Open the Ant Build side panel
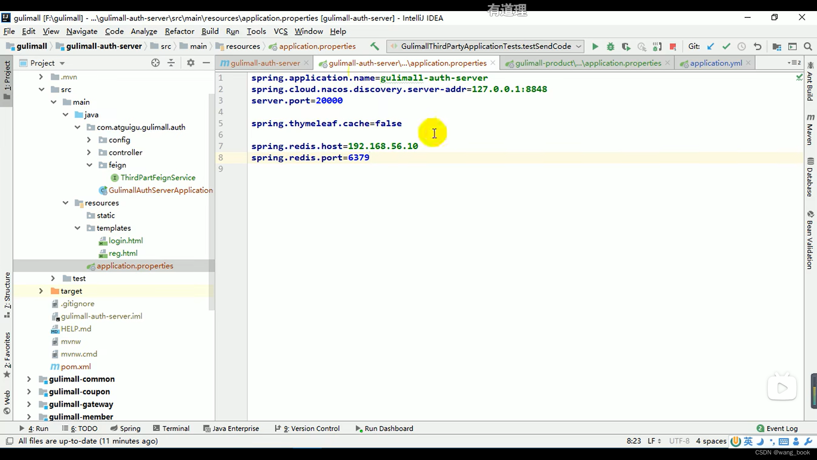Viewport: 817px width, 460px height. 810,81
